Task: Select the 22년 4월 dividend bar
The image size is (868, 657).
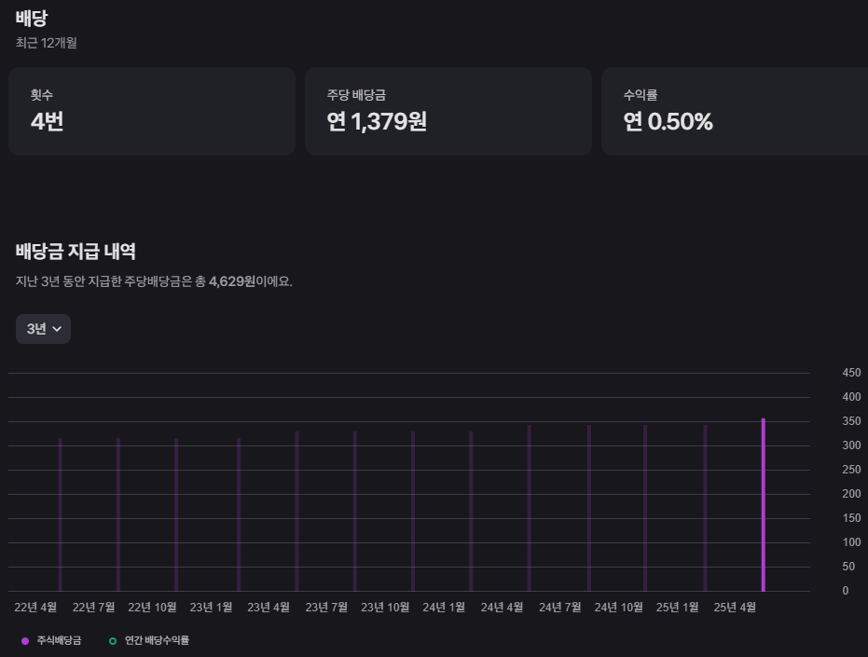Action: [61, 514]
